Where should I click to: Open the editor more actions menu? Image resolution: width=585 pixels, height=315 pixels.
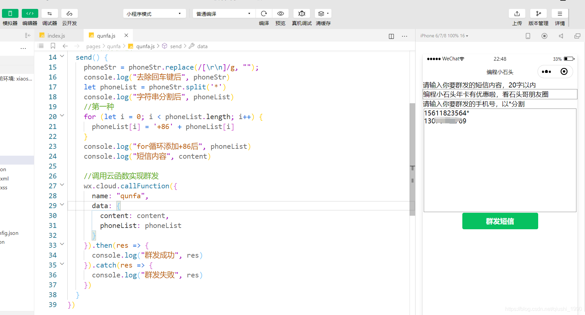(405, 36)
